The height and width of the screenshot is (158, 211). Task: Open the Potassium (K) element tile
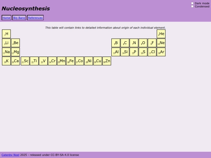[6, 61]
